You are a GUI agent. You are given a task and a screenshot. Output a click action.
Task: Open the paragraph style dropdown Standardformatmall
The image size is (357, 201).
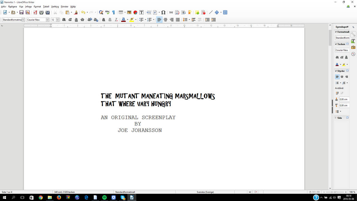pos(23,20)
